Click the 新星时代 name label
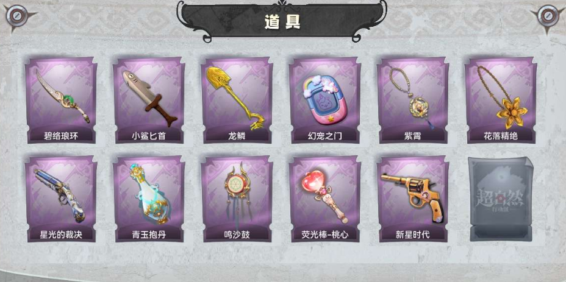Image resolution: width=566 pixels, height=282 pixels. coord(412,234)
